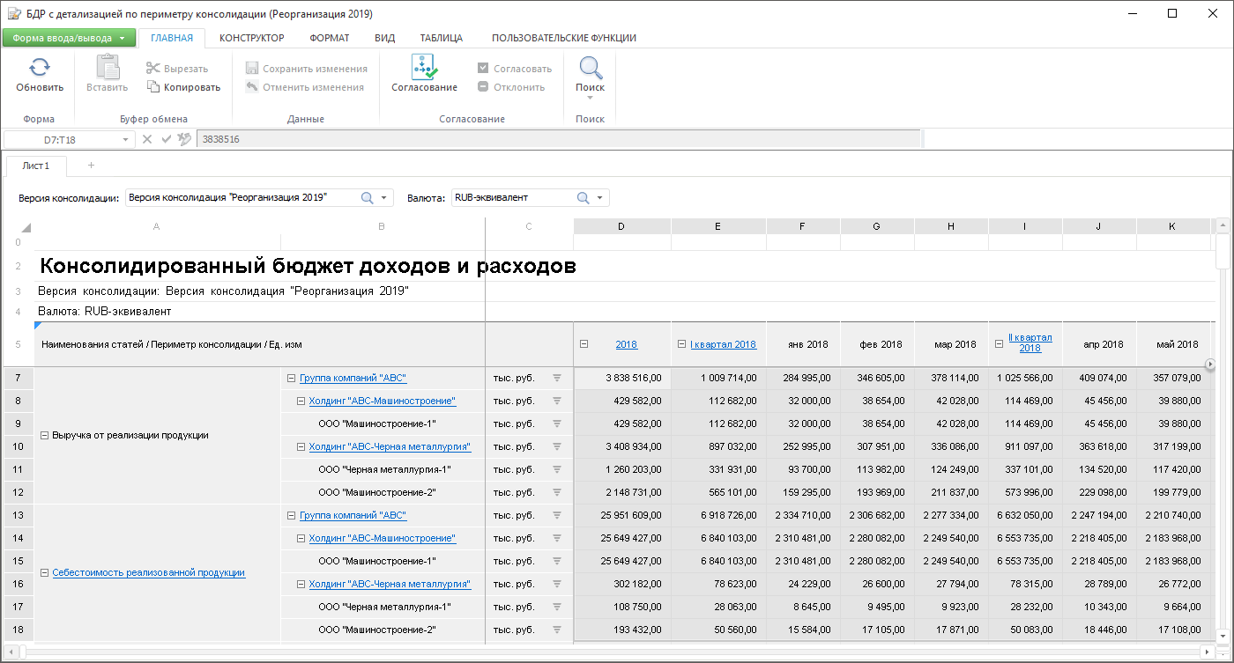The image size is (1234, 663).
Task: Click search icon in Валюта field
Action: click(584, 198)
